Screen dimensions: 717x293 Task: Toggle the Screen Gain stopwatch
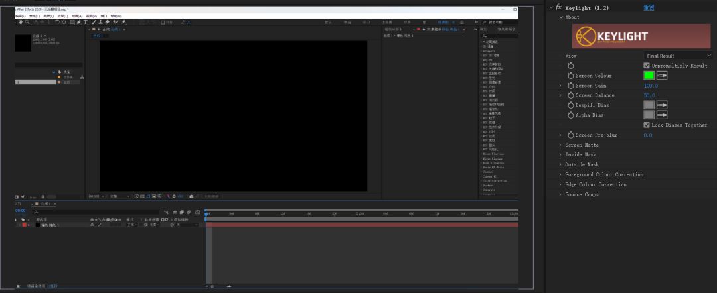[x=570, y=86]
